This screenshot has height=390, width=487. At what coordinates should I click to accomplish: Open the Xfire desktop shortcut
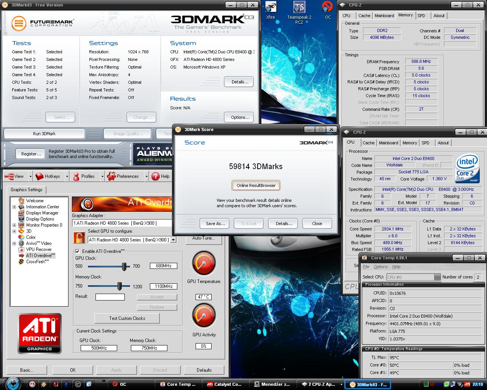pyautogui.click(x=271, y=7)
